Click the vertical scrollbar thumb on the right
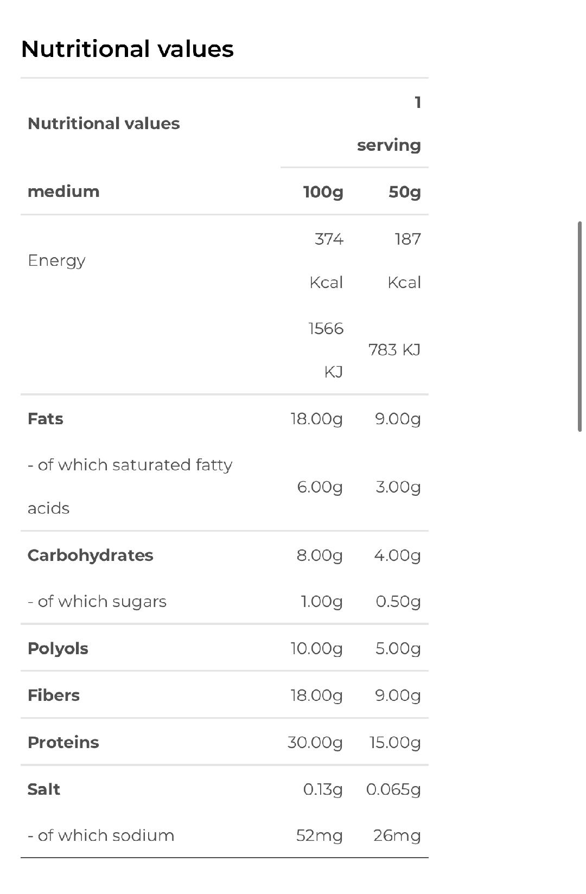Screen dimensions: 586x894 pos(579,325)
